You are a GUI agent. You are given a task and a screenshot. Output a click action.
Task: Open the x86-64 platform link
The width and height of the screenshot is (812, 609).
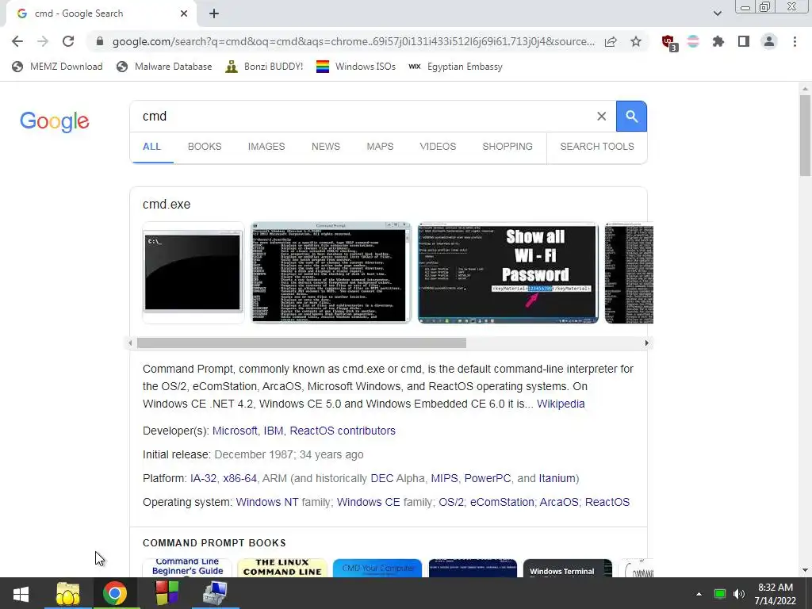click(x=239, y=478)
